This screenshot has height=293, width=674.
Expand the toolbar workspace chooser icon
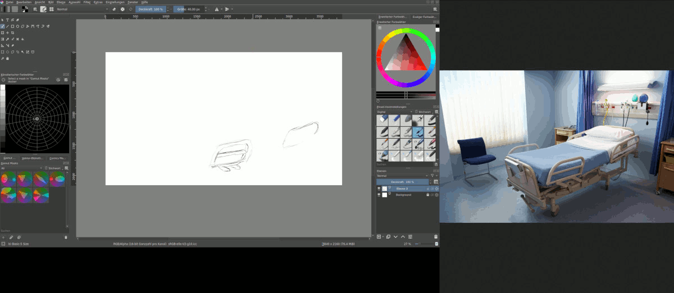click(x=435, y=9)
